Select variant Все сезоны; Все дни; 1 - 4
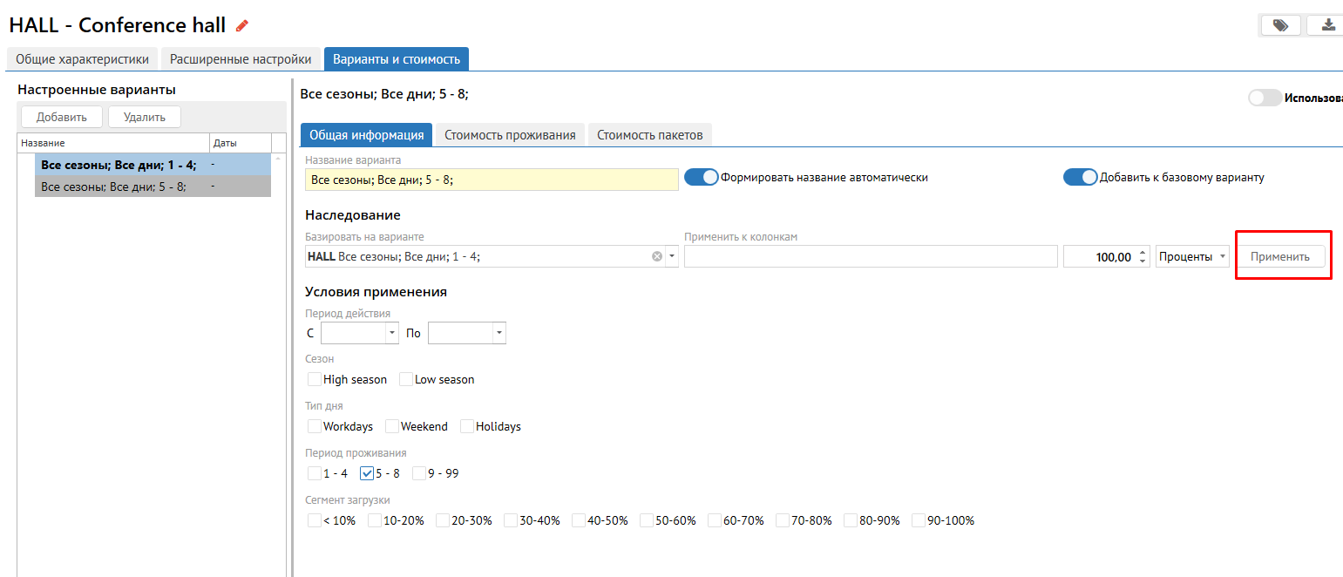 (119, 164)
